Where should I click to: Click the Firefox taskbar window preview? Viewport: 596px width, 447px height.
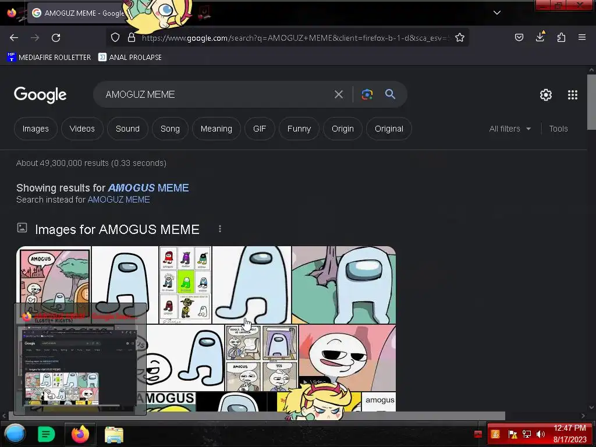click(x=80, y=359)
